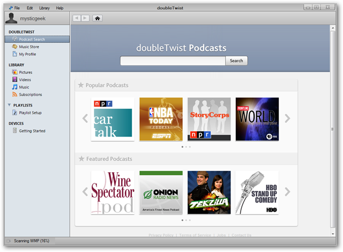Click the podcast search text field
The width and height of the screenshot is (343, 252).
click(173, 61)
